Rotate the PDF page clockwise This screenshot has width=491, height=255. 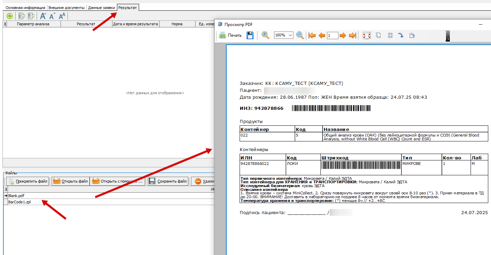tap(401, 35)
